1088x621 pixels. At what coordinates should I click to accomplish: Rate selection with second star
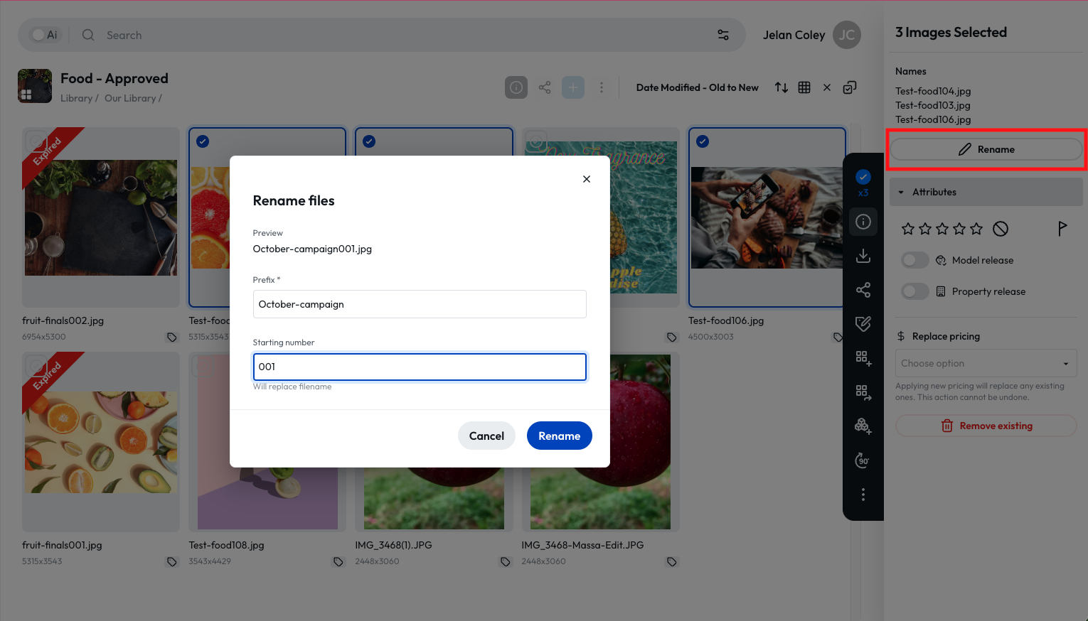(x=925, y=229)
